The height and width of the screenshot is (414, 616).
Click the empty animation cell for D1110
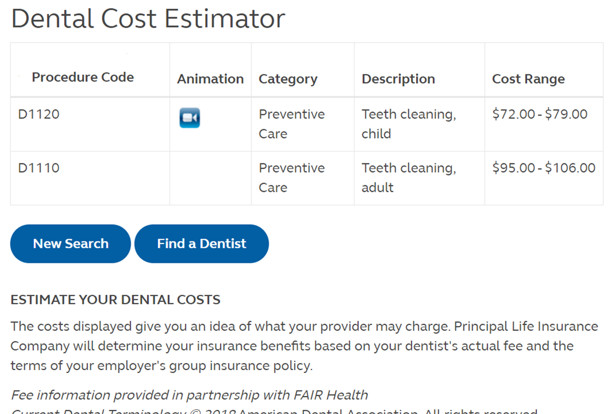click(210, 178)
